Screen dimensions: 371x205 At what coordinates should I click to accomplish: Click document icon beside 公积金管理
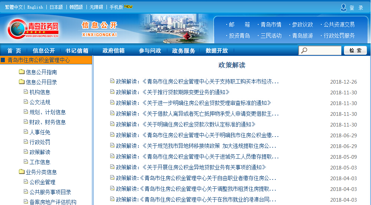[x=26, y=182]
